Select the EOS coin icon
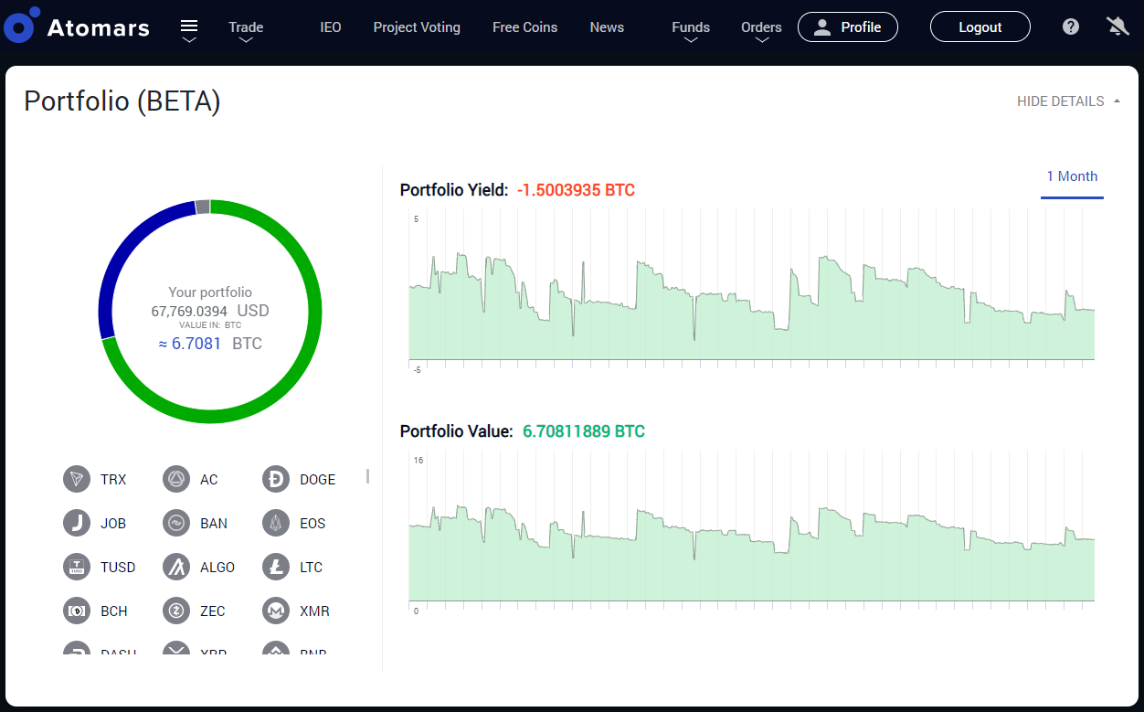The width and height of the screenshot is (1144, 712). point(276,523)
